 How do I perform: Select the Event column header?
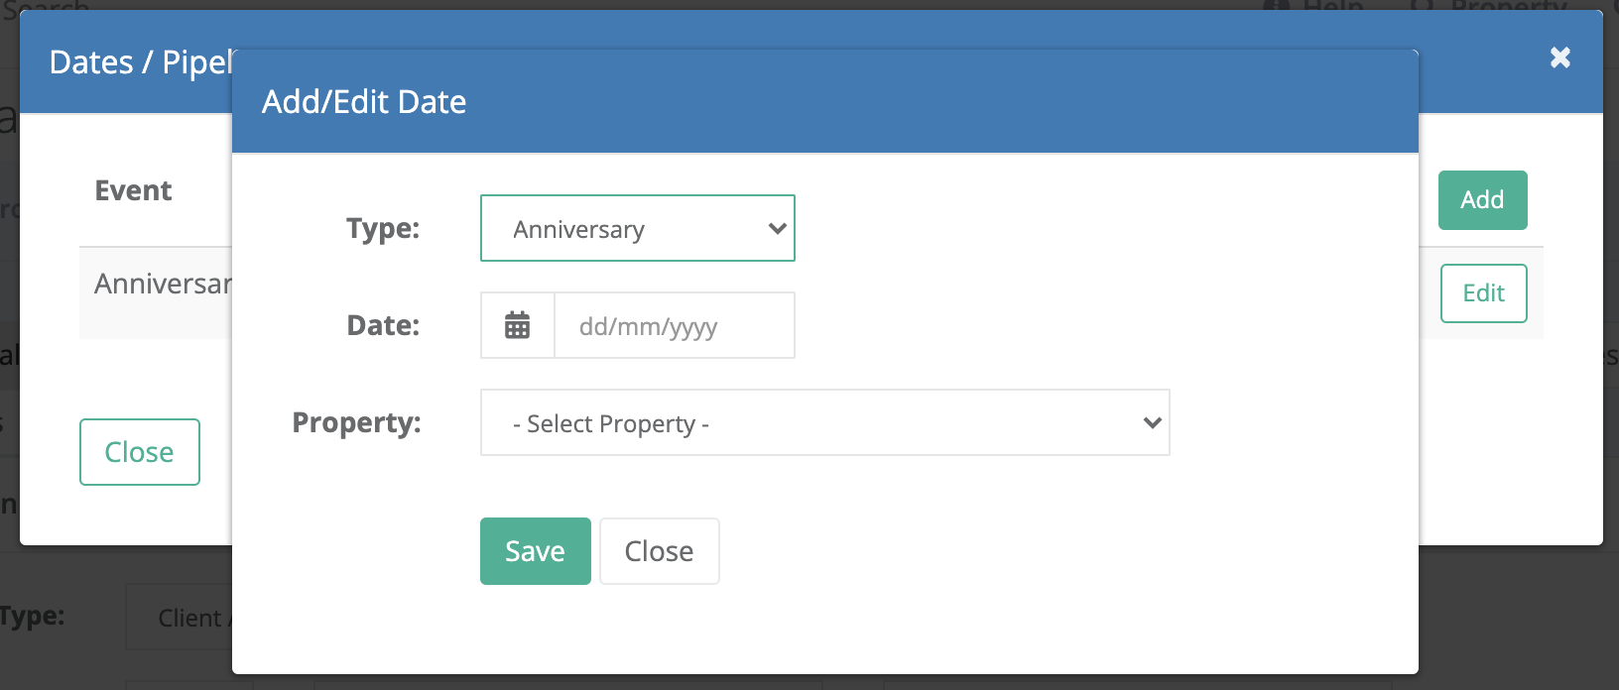133,190
